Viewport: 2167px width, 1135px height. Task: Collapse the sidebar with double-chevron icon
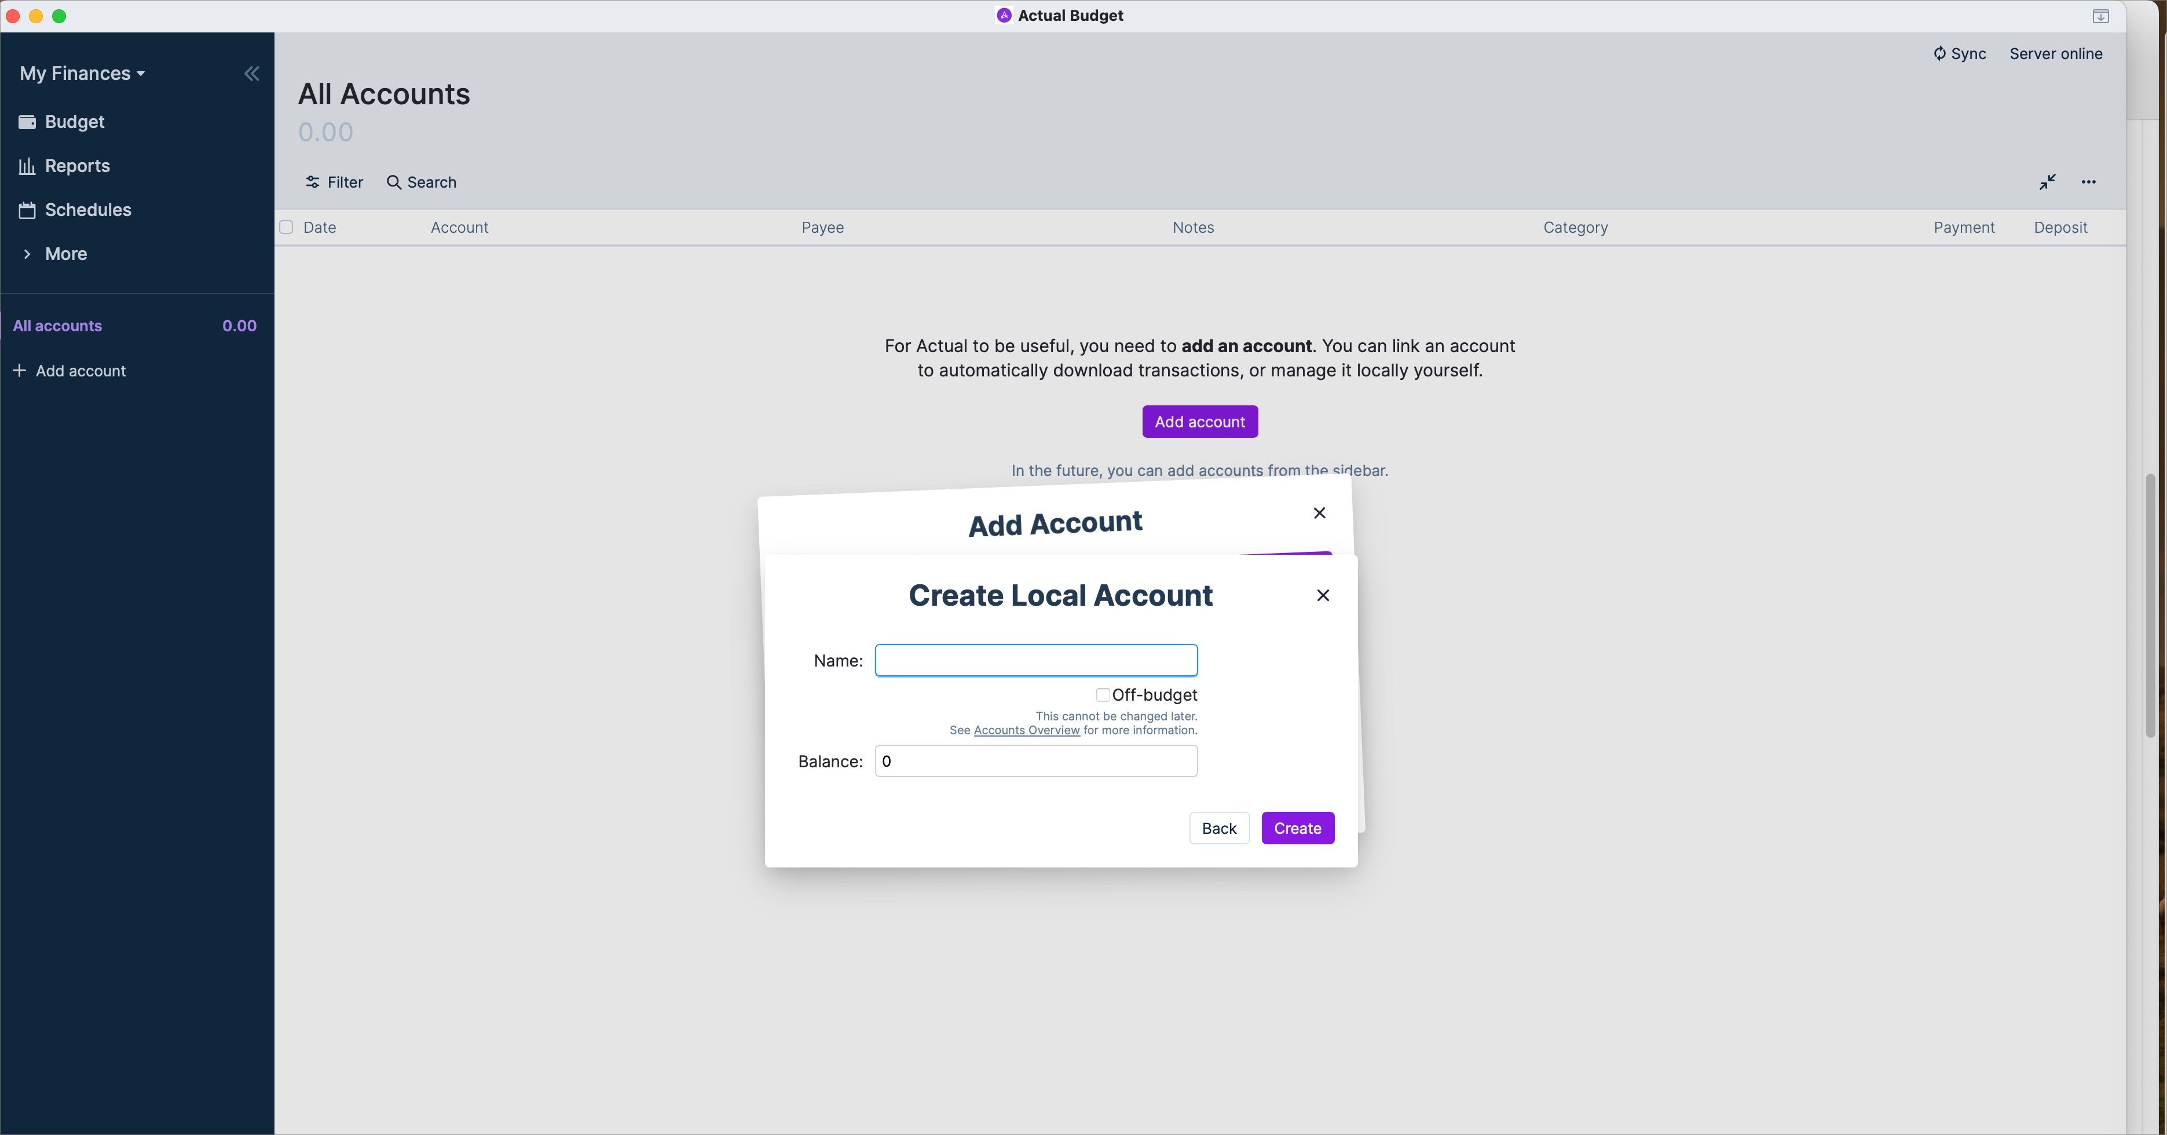pos(251,74)
